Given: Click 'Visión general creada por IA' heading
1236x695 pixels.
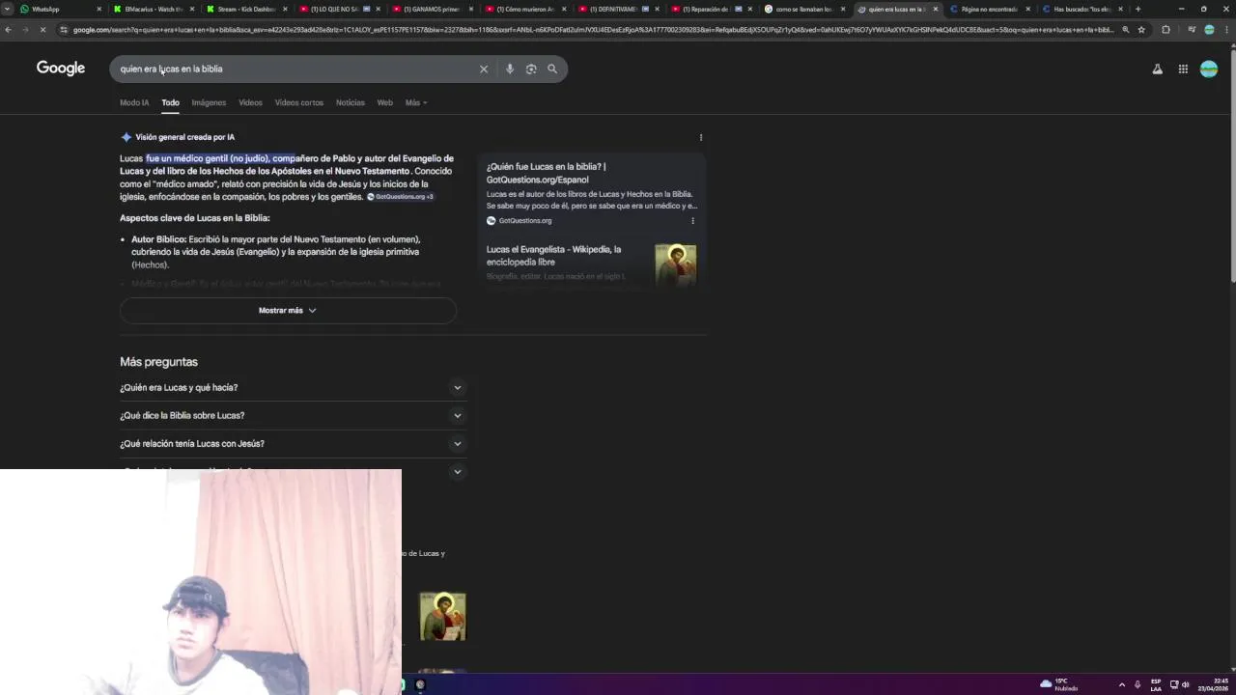Looking at the screenshot, I should [184, 137].
